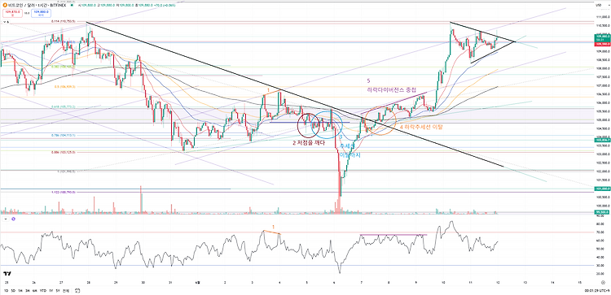Screen dimensions: 611x295
Task: Select the '4 하락추세선 이탈' text annotation
Action: pyautogui.click(x=422, y=127)
